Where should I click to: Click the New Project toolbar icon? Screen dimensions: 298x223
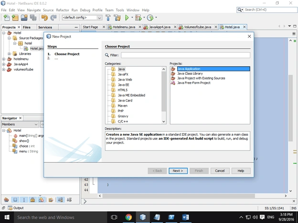pos(15,18)
